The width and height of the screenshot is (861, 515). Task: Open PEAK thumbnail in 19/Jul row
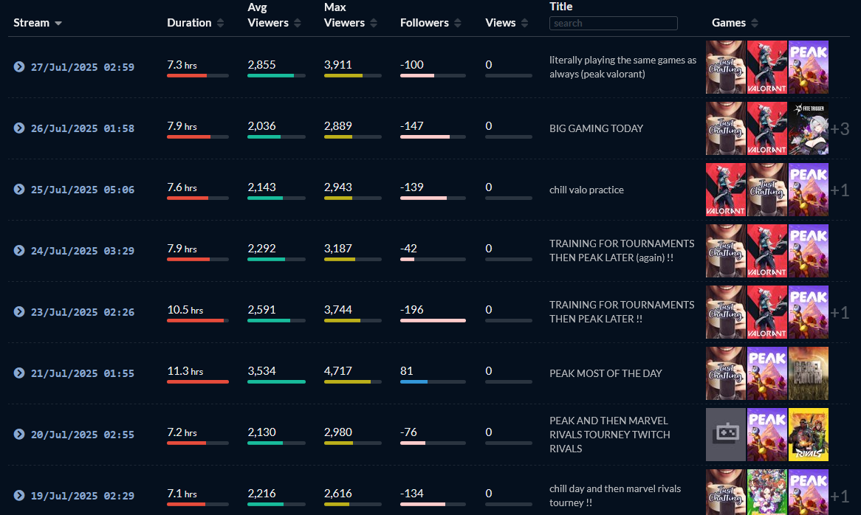point(809,492)
